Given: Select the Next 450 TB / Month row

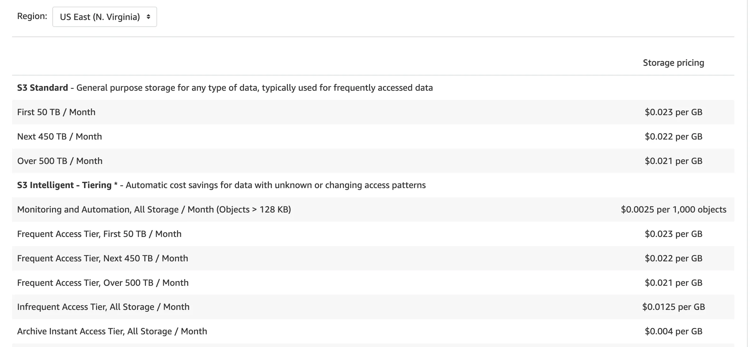Looking at the screenshot, I should [59, 137].
